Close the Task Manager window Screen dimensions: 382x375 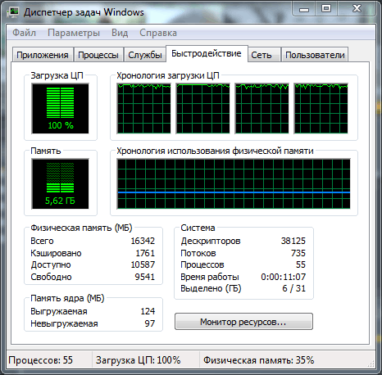pyautogui.click(x=357, y=9)
